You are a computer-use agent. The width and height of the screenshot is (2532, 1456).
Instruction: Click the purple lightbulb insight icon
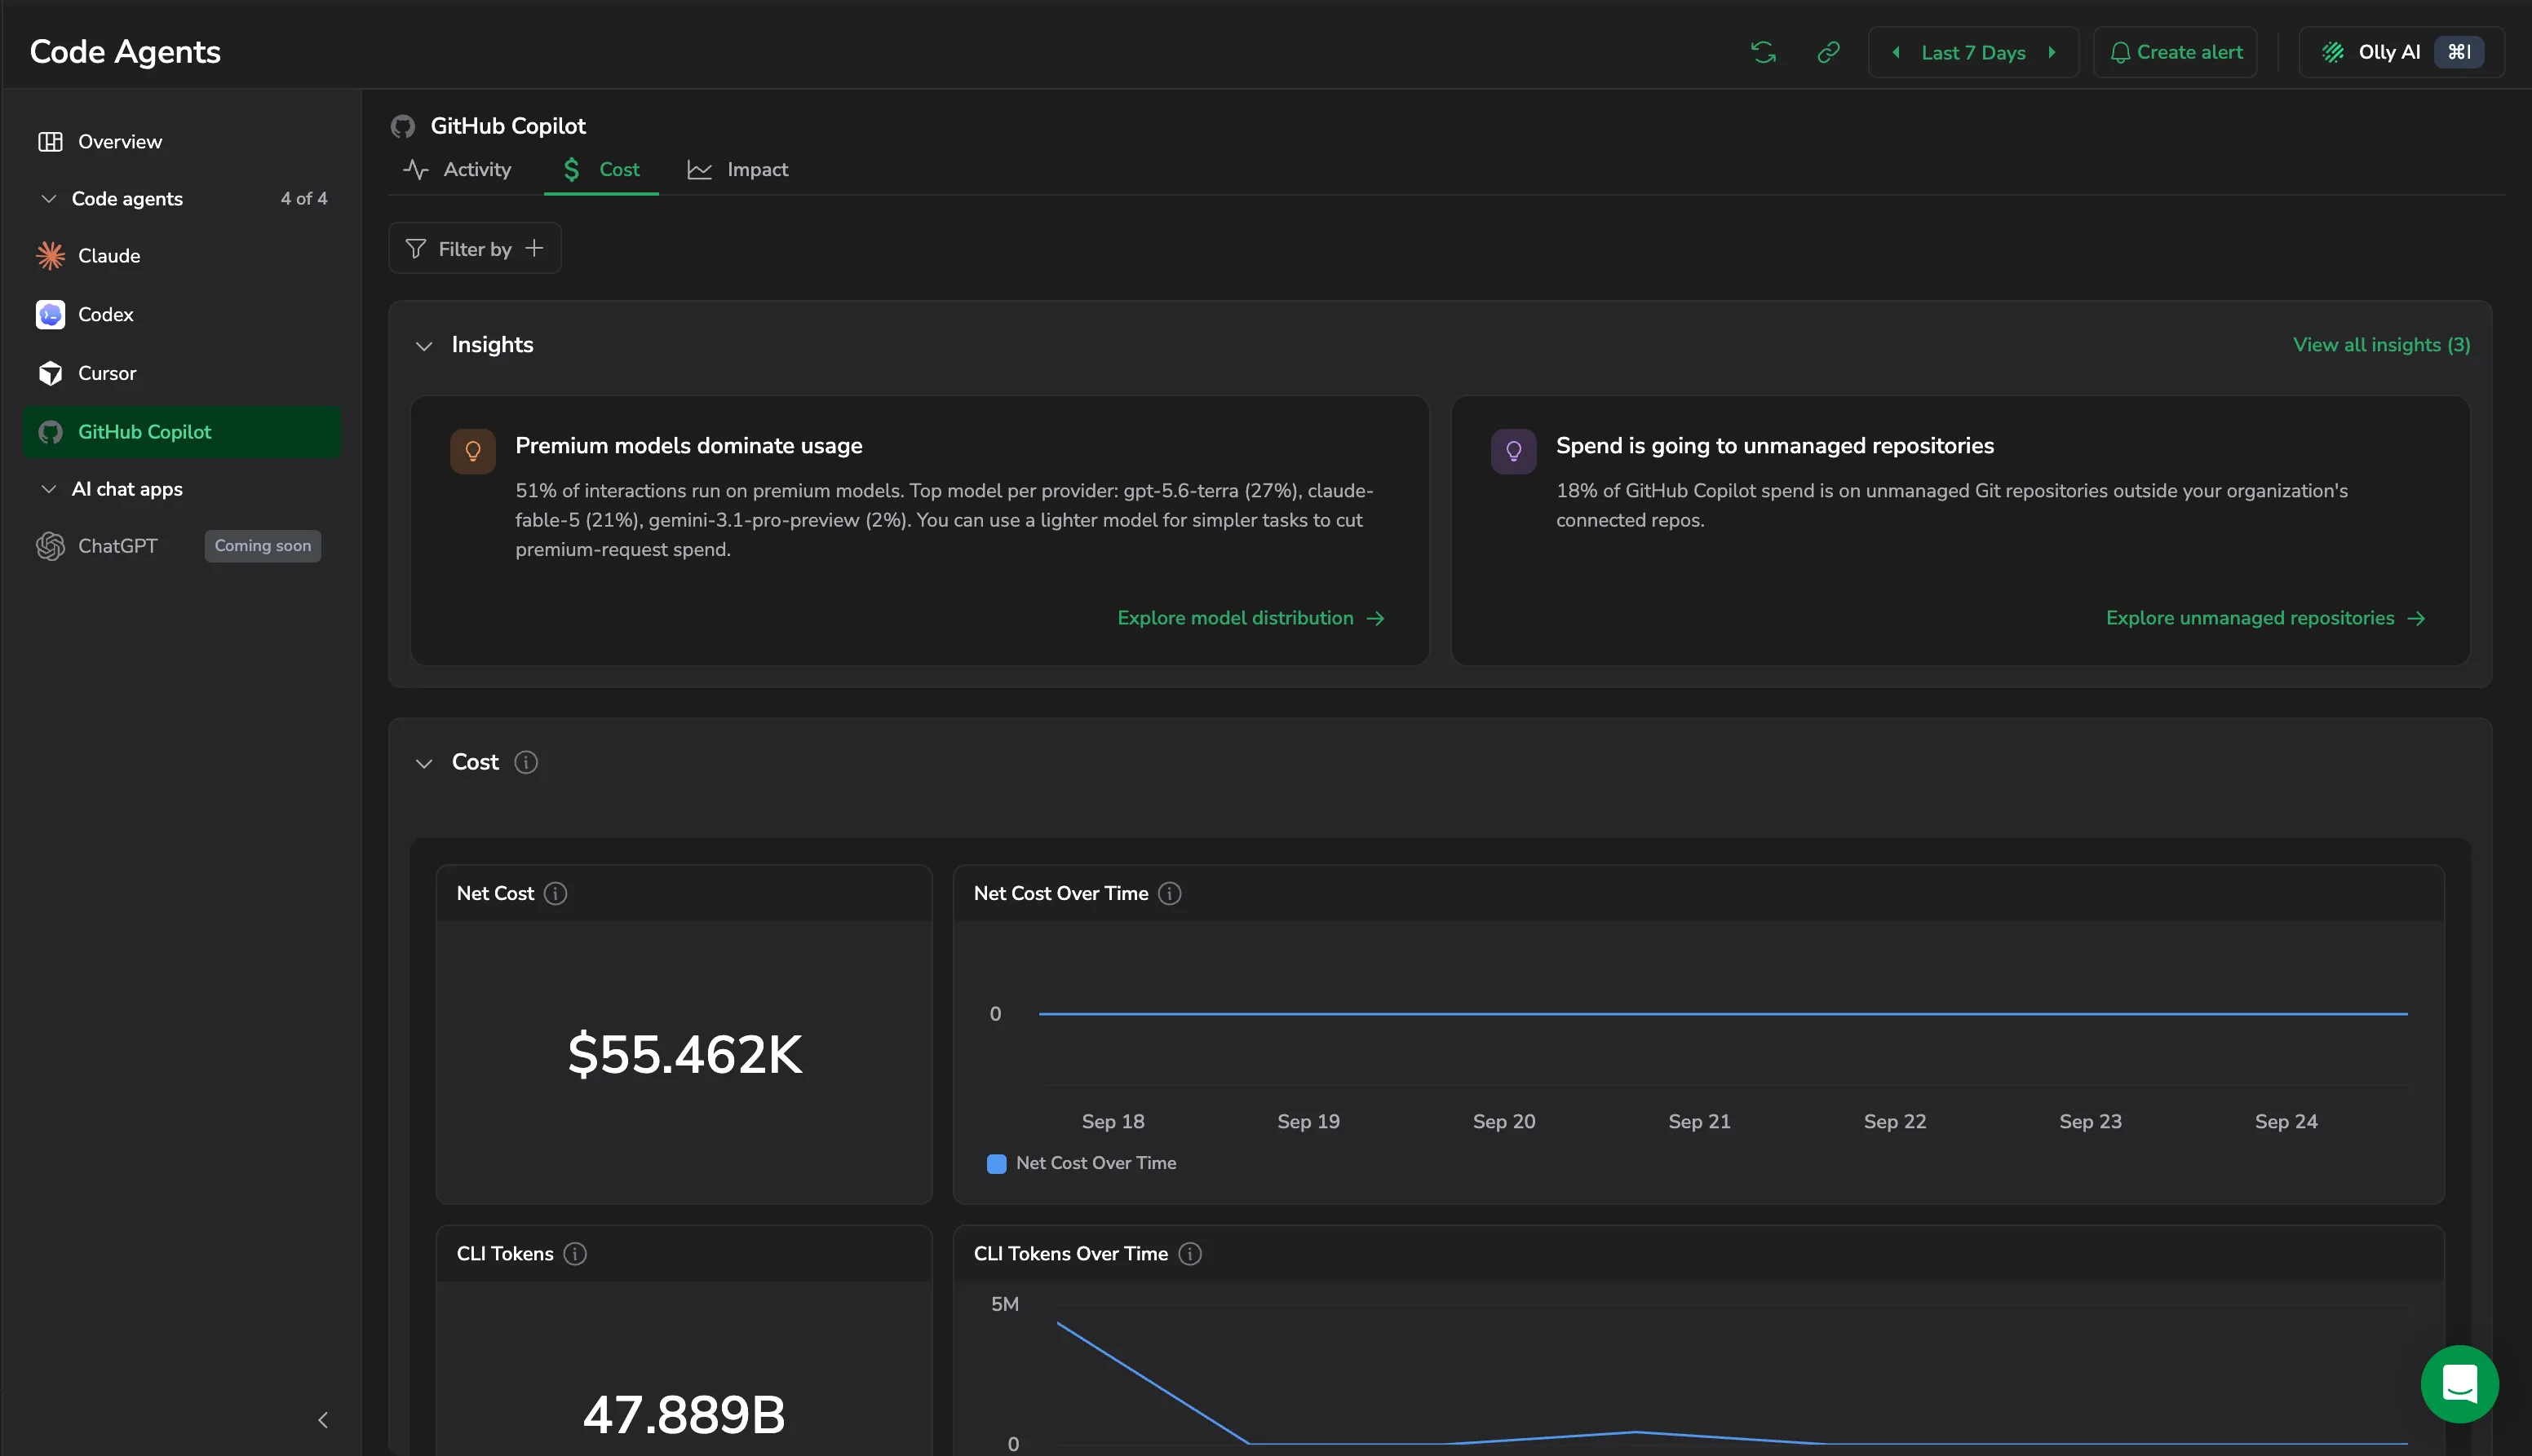coord(1514,452)
